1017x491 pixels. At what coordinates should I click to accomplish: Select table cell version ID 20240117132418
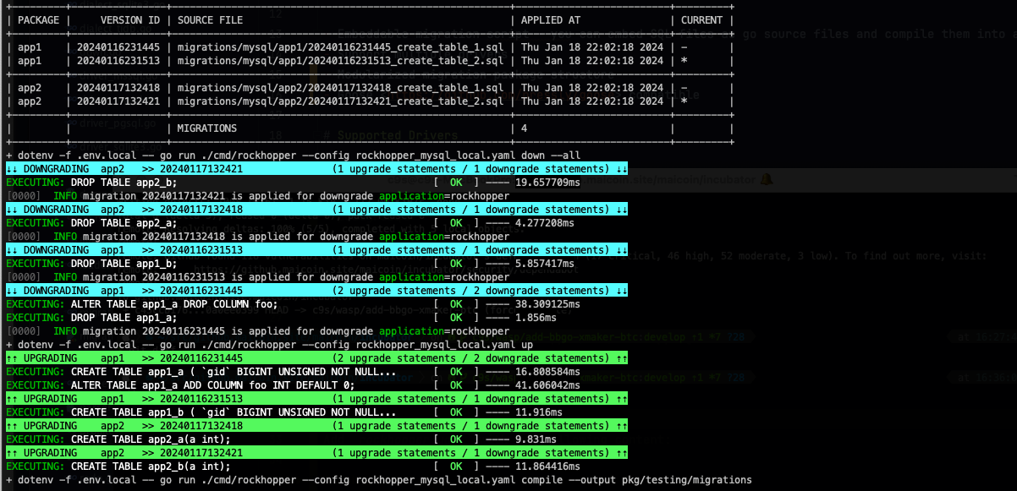(x=118, y=88)
